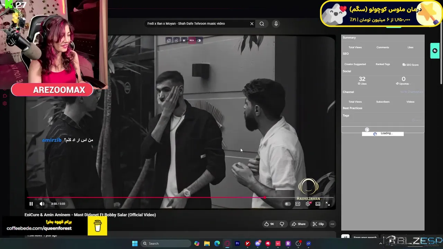Viewport: 443px width, 249px height.
Task: Enter full screen mode
Action: [328, 204]
